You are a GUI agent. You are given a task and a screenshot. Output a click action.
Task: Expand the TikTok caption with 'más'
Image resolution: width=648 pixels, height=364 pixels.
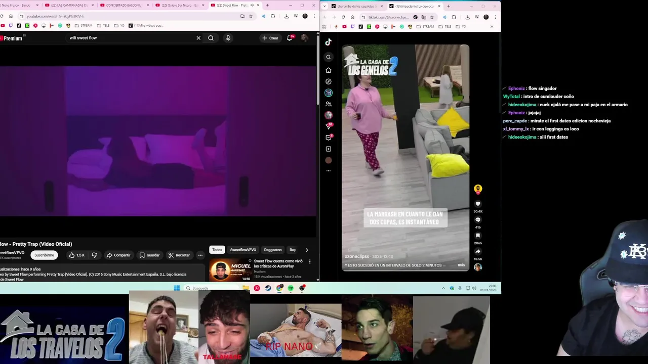point(461,265)
